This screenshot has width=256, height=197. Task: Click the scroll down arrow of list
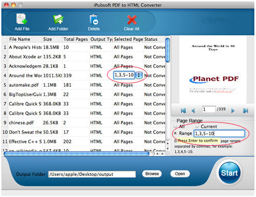(167, 148)
